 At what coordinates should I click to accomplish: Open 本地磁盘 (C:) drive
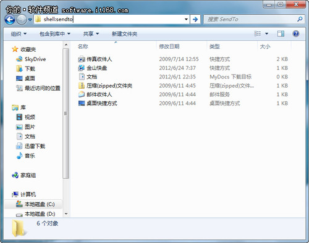pos(35,204)
